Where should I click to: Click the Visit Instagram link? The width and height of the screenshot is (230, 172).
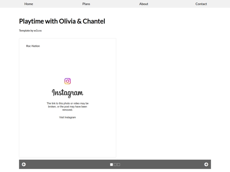[67, 117]
